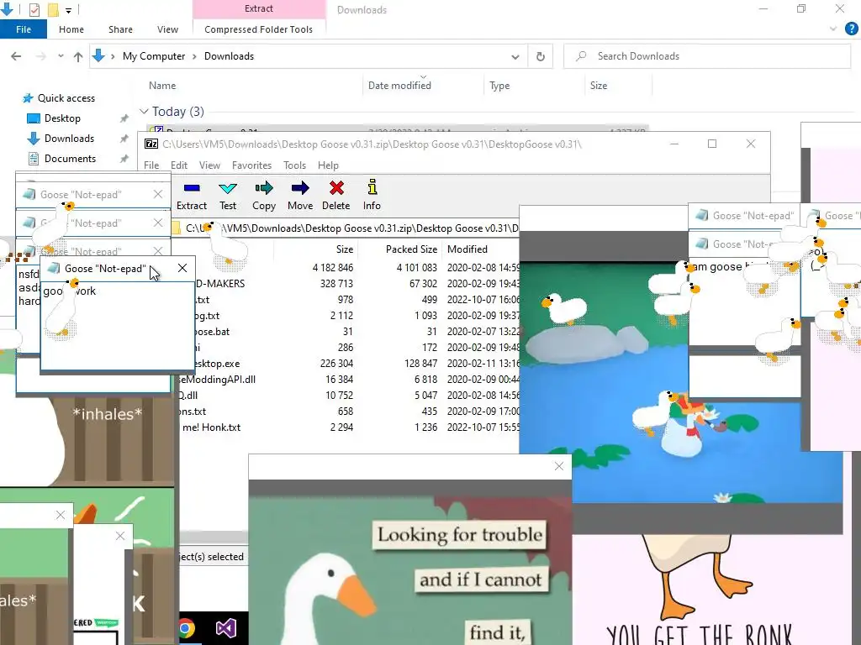The height and width of the screenshot is (645, 861).
Task: Click the pin icon next to Documents
Action: coord(124,159)
